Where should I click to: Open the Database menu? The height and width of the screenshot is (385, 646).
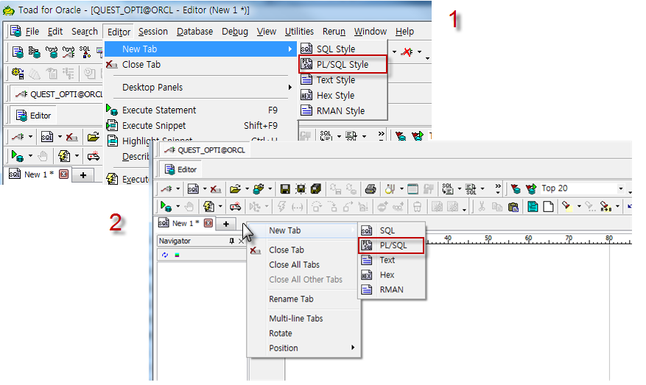pos(194,32)
